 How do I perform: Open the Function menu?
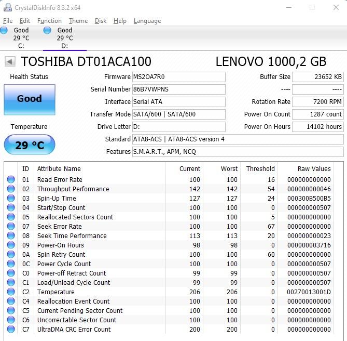pos(49,21)
